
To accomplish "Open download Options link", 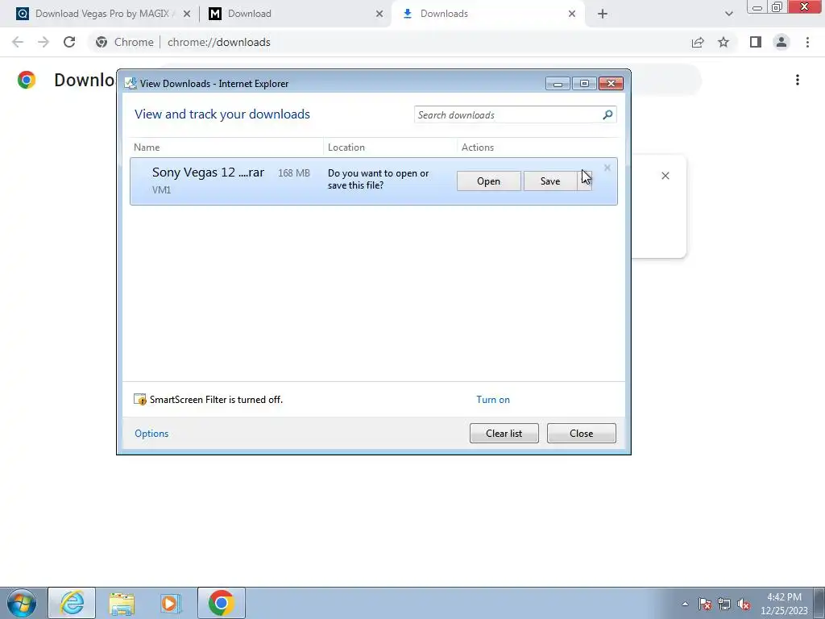I will [151, 433].
